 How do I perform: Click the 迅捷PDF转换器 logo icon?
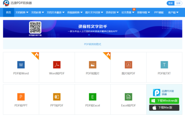6,3
